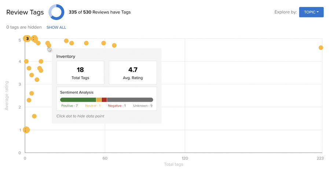Click the 4.7 Avg. Rating card

[133, 73]
